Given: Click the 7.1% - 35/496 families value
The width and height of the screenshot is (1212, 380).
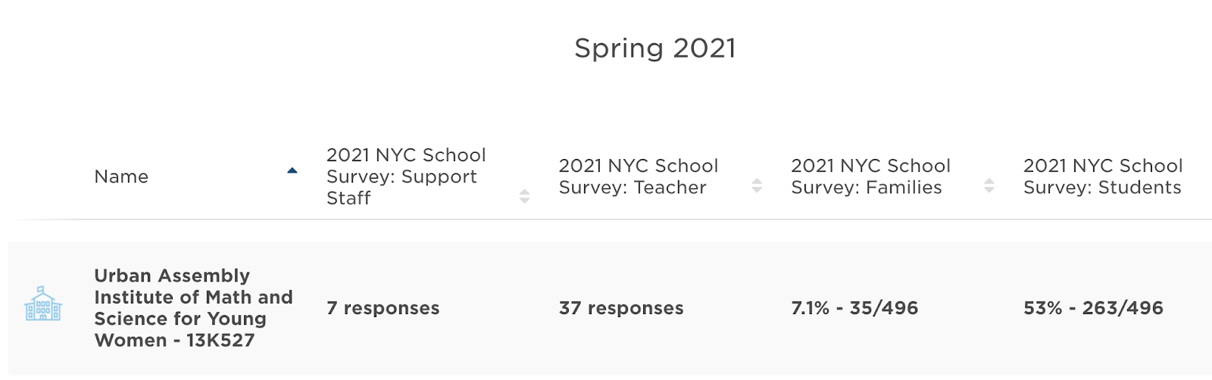Looking at the screenshot, I should (854, 308).
